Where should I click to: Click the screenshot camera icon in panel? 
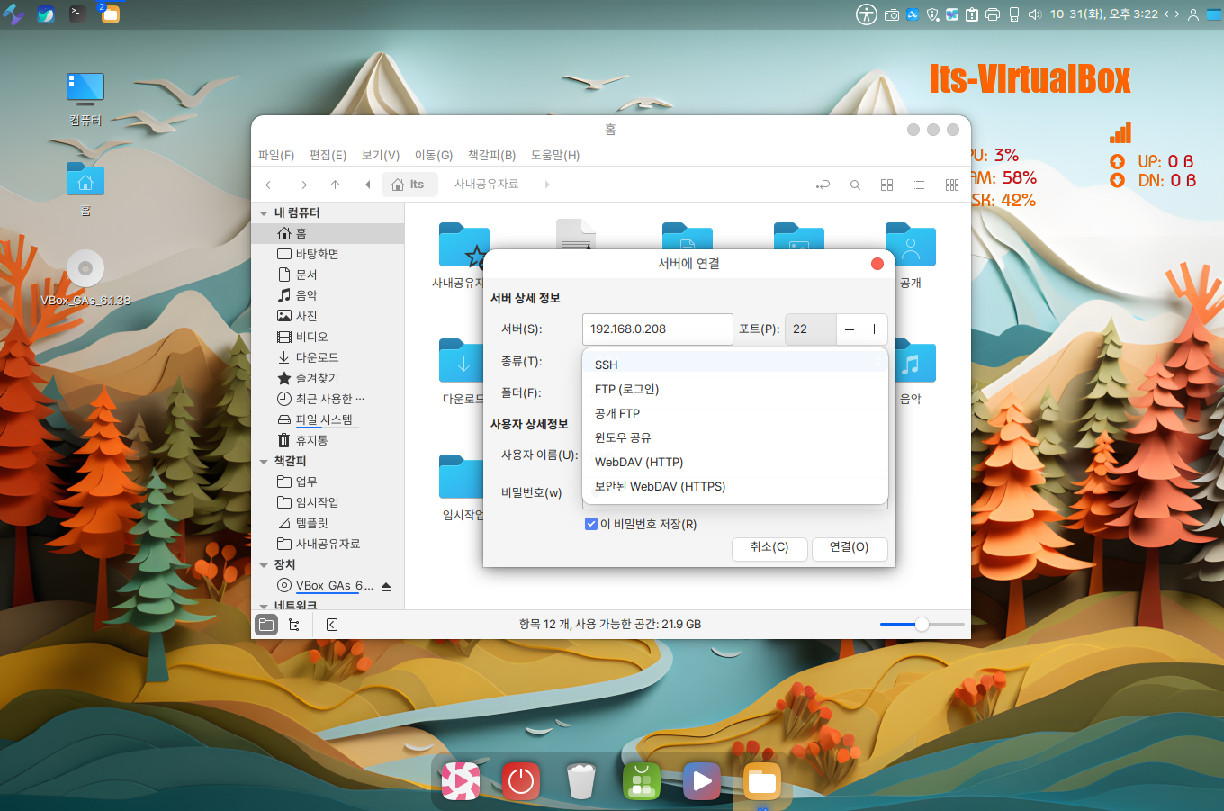892,14
